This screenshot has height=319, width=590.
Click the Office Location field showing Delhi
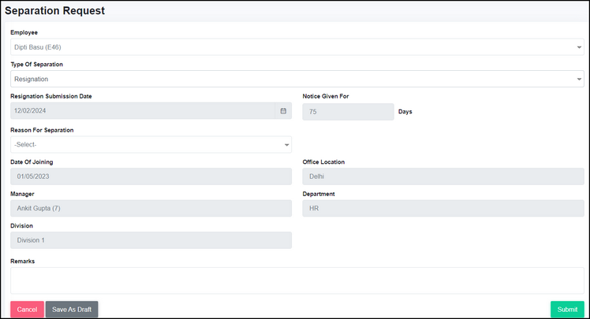443,176
